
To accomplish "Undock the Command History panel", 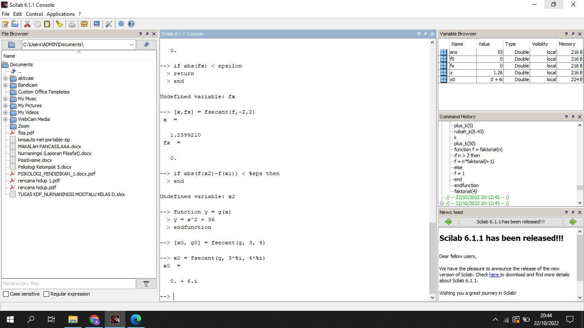I will [x=573, y=117].
